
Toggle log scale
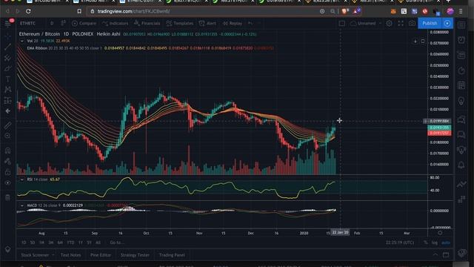tap(435, 243)
